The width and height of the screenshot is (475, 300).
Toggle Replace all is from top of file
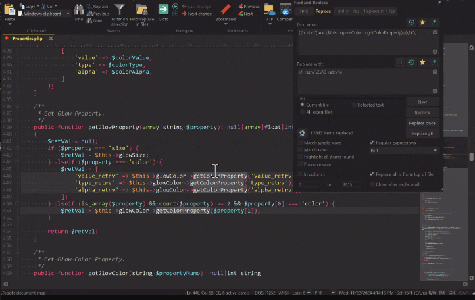(372, 174)
